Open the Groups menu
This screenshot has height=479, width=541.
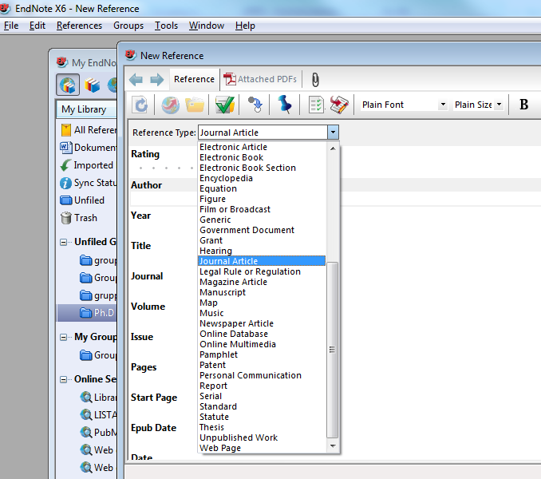pos(128,26)
